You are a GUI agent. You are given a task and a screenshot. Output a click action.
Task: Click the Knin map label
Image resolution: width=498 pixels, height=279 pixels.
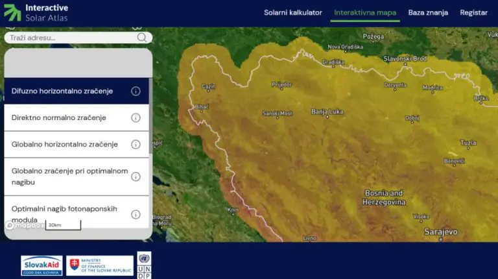point(233,210)
